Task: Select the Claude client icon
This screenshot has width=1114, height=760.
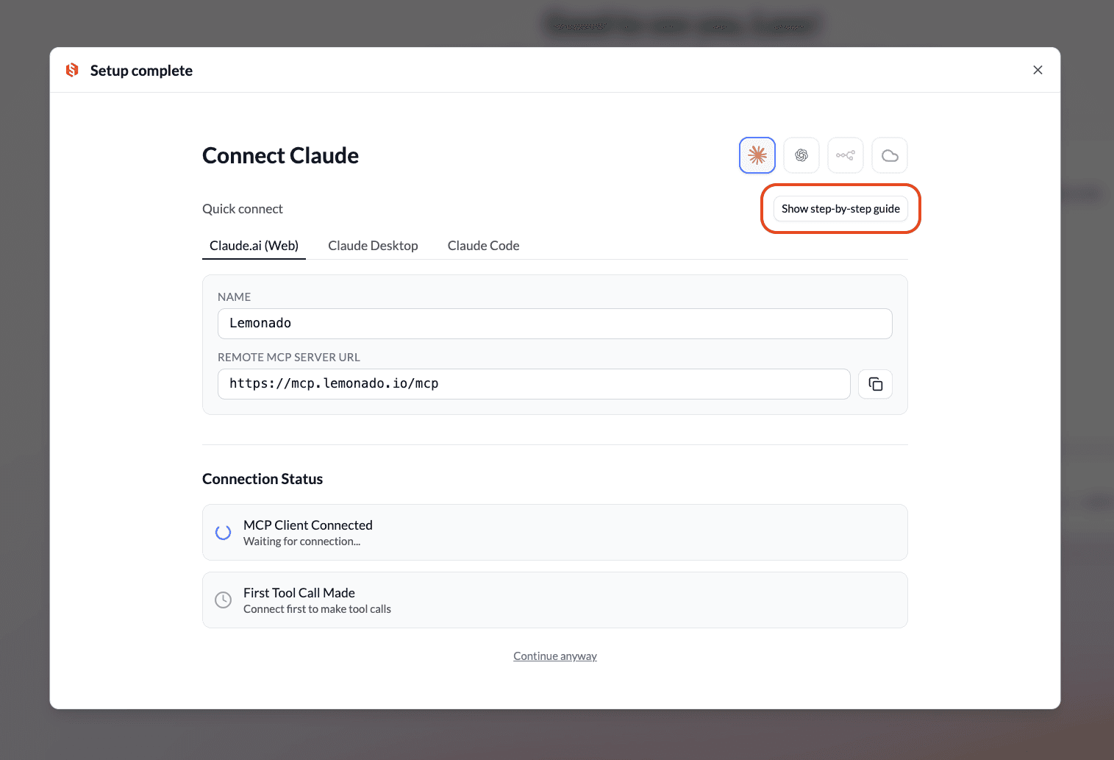Action: [757, 155]
